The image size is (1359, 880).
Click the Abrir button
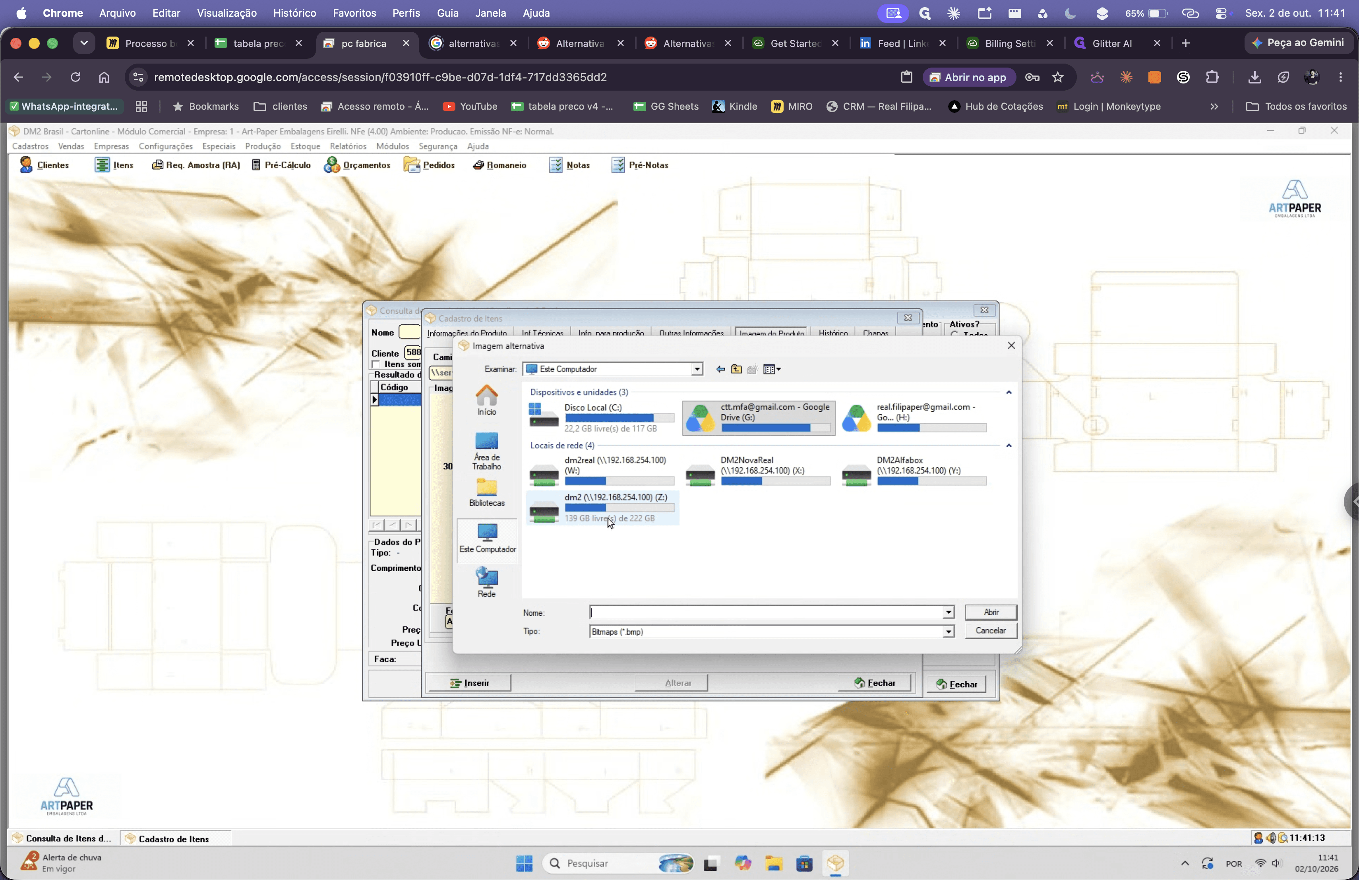coord(991,612)
